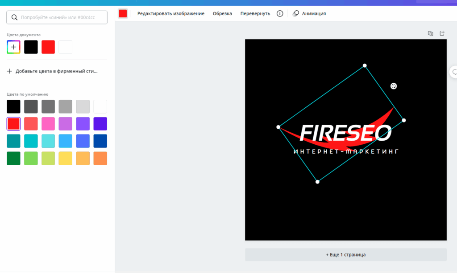Select the Crop (Обрезка) option
Viewport: 457px width, 273px height.
[222, 13]
